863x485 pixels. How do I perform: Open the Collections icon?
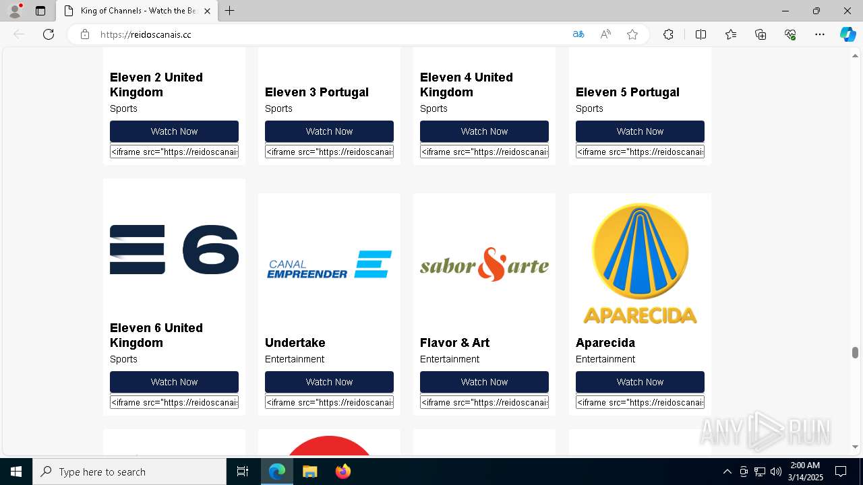[761, 34]
